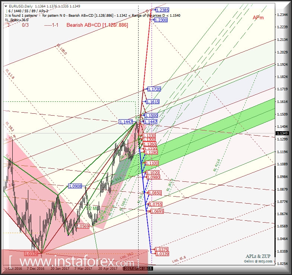Select the LWL 61.8 line label
The width and height of the screenshot is (292, 275).
179,259
